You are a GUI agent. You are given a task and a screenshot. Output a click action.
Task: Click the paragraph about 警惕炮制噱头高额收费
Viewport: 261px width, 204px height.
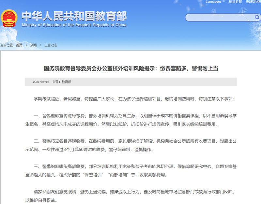tap(130, 171)
